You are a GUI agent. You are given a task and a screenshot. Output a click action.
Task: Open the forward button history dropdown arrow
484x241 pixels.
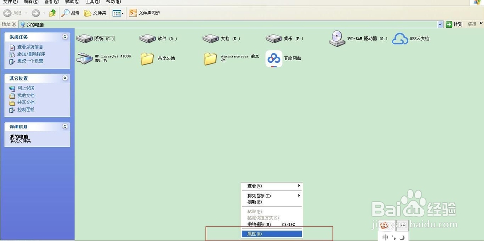click(44, 13)
